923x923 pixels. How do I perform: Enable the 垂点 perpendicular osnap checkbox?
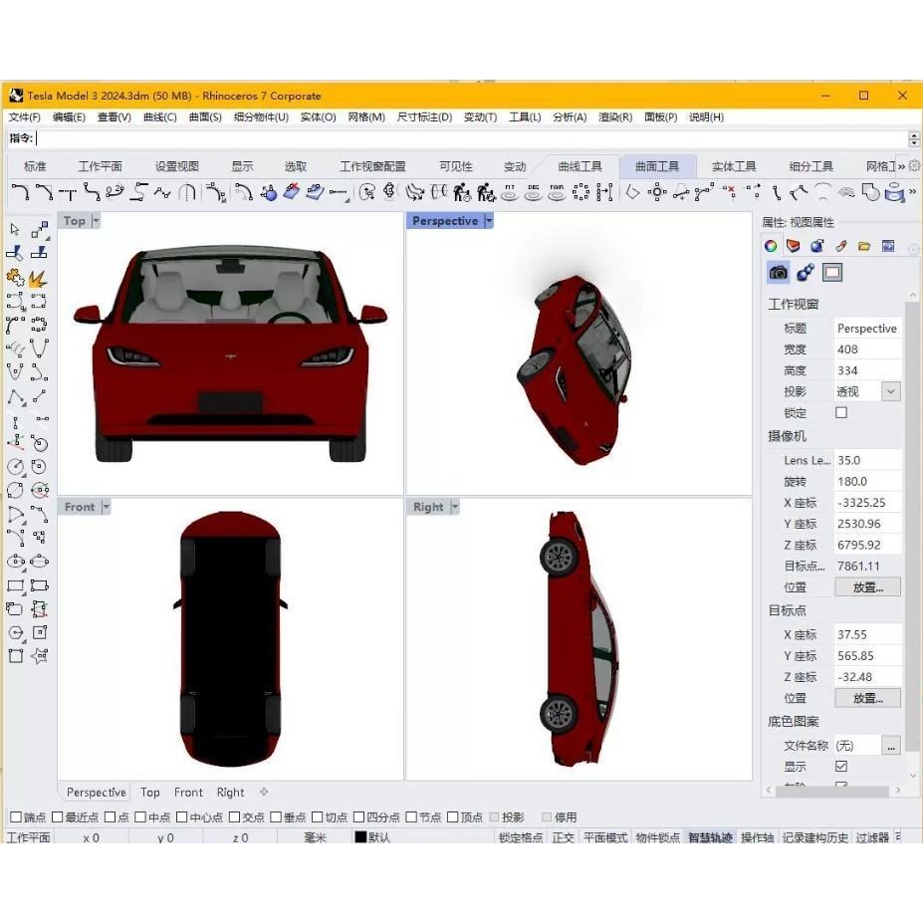click(276, 817)
